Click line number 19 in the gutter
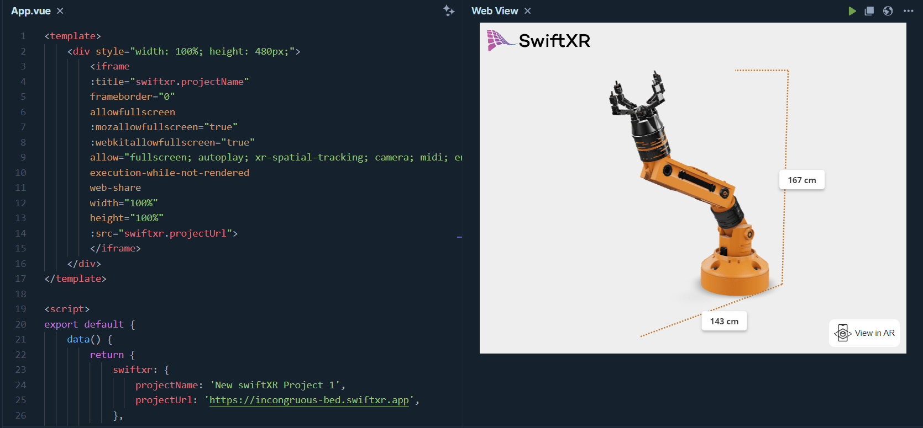 [x=21, y=309]
